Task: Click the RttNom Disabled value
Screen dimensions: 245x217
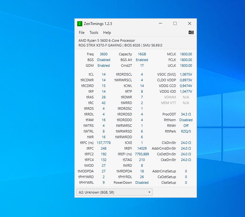Action: coord(186,120)
